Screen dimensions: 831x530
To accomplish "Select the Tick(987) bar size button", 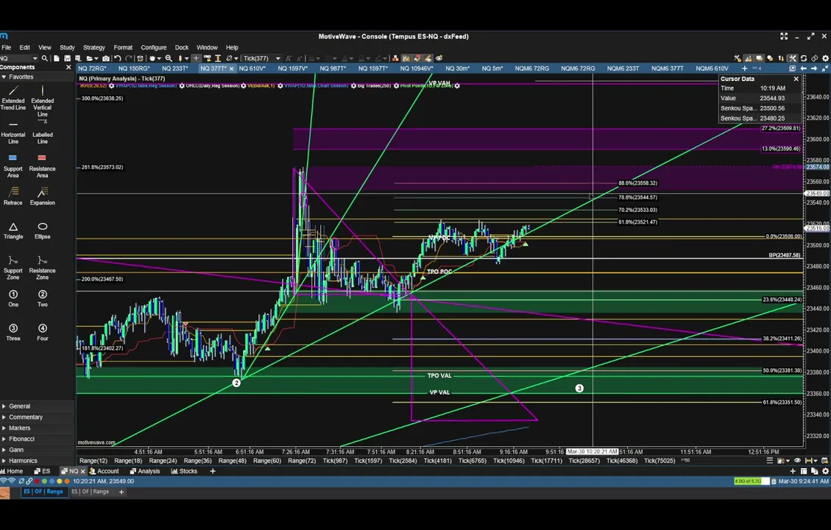I will 335,461.
